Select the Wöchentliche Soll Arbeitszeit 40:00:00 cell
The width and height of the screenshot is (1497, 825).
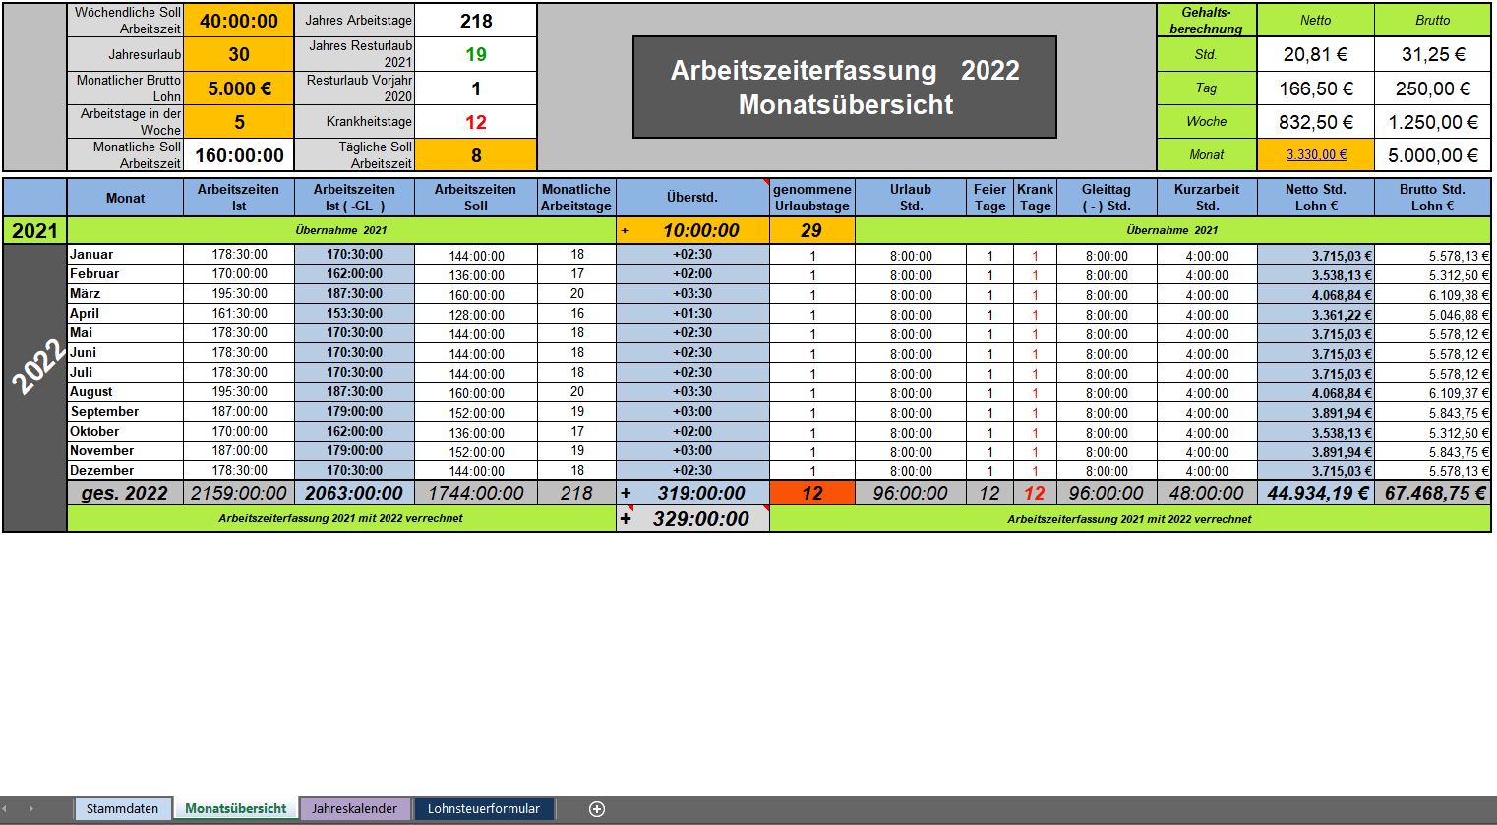coord(239,21)
